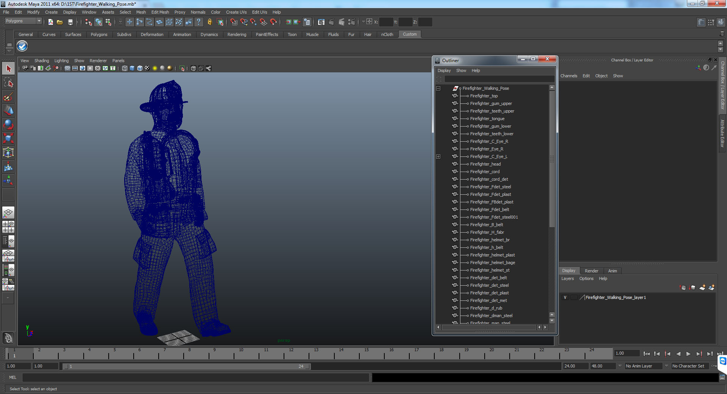Select the Soft Modification tool

tap(8, 166)
